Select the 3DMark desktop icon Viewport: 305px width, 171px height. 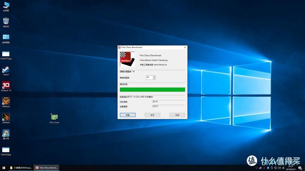coord(6,118)
